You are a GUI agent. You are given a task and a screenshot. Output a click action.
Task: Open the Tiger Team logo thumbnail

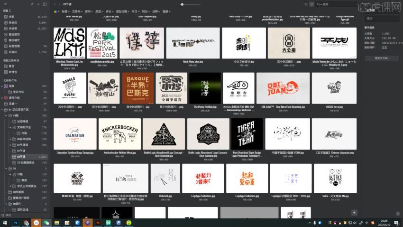[x=247, y=134]
